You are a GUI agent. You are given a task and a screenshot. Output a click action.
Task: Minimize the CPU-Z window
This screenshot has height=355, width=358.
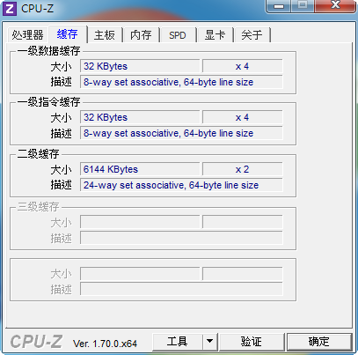279,5
